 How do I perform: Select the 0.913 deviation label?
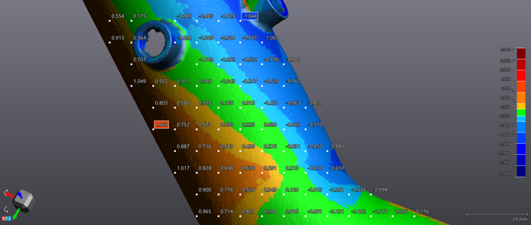coord(118,38)
